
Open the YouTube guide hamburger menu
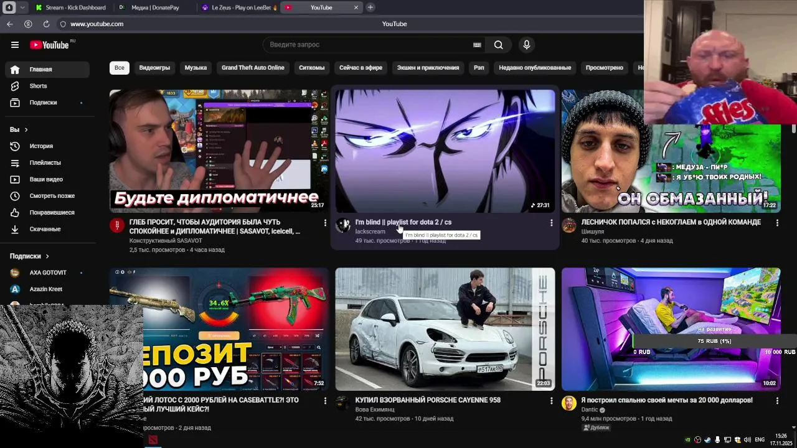click(15, 45)
